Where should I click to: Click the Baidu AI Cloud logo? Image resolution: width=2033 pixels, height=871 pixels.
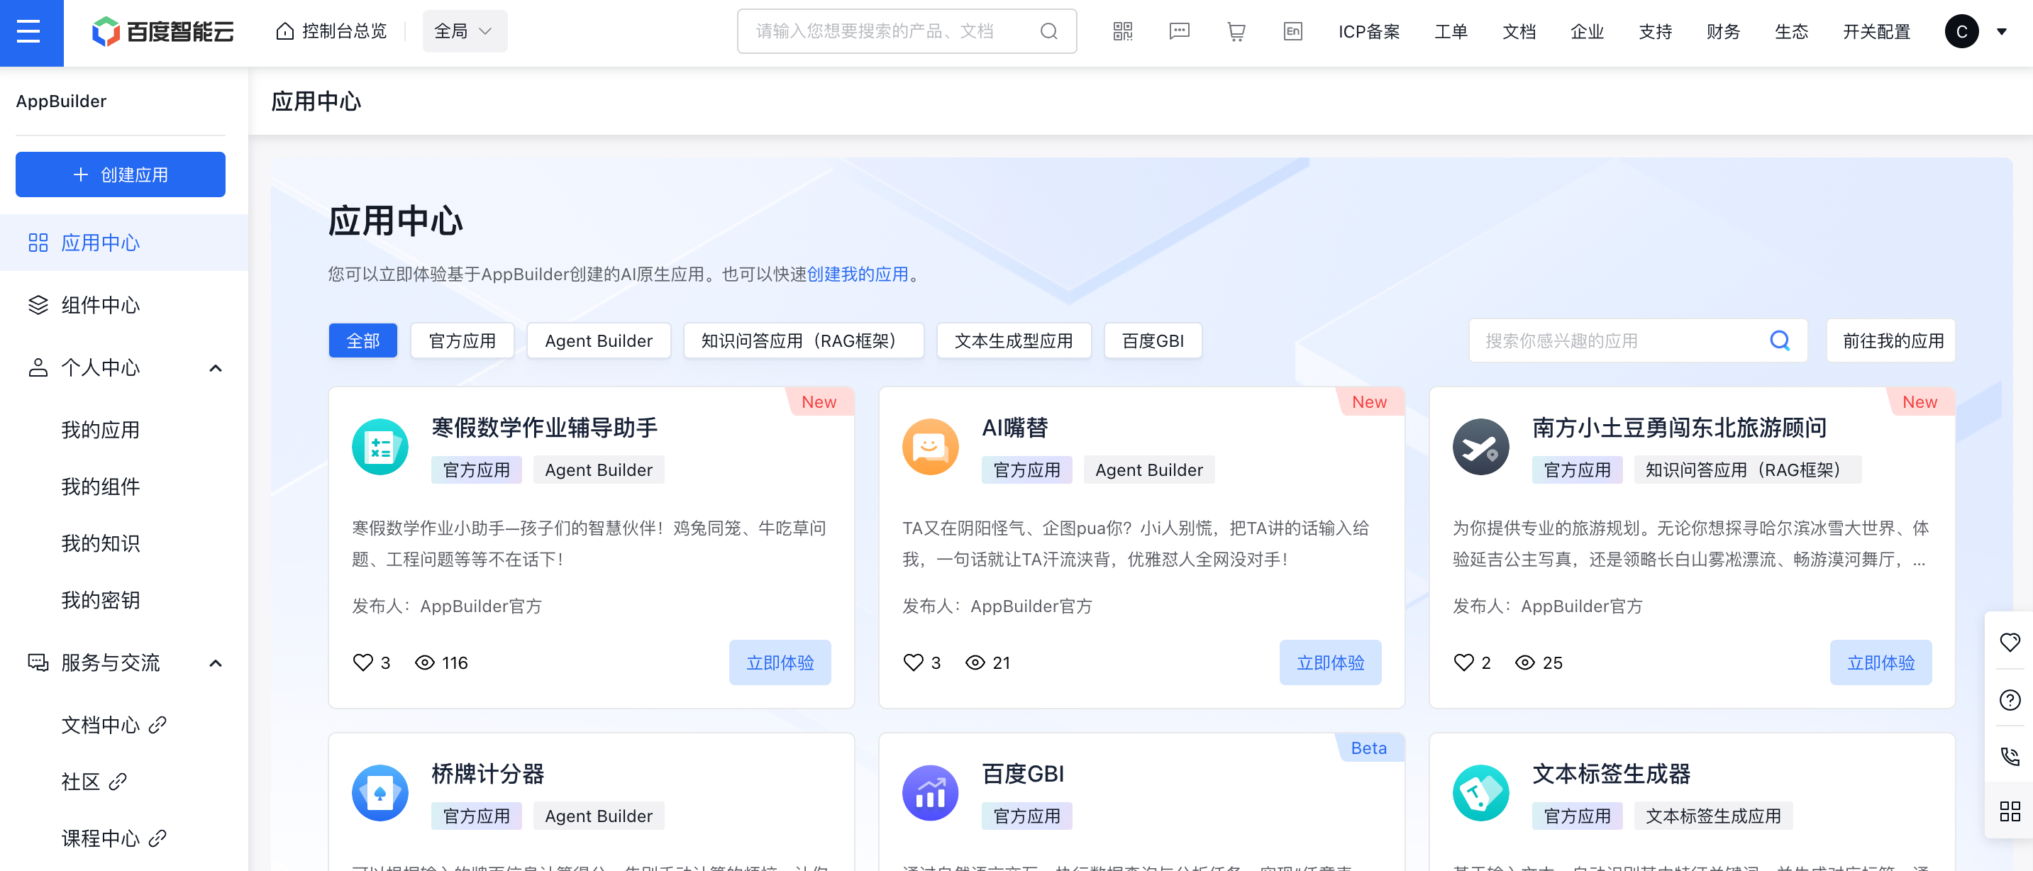tap(162, 31)
